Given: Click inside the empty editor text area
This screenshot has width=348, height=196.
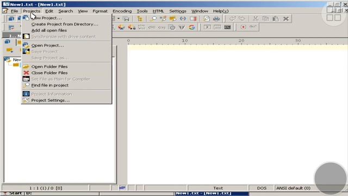Looking at the screenshot, I should (x=238, y=115).
